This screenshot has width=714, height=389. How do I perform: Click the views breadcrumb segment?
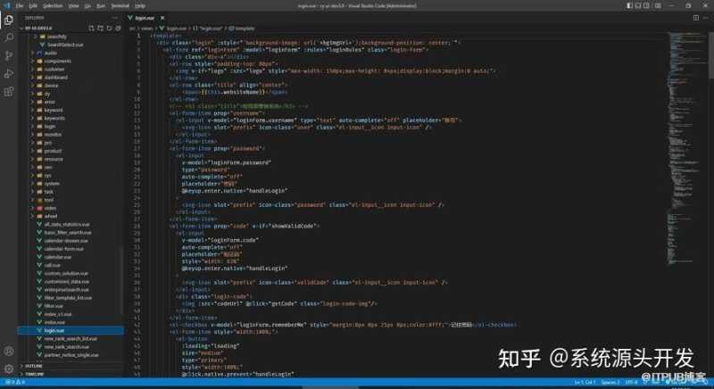pyautogui.click(x=146, y=29)
